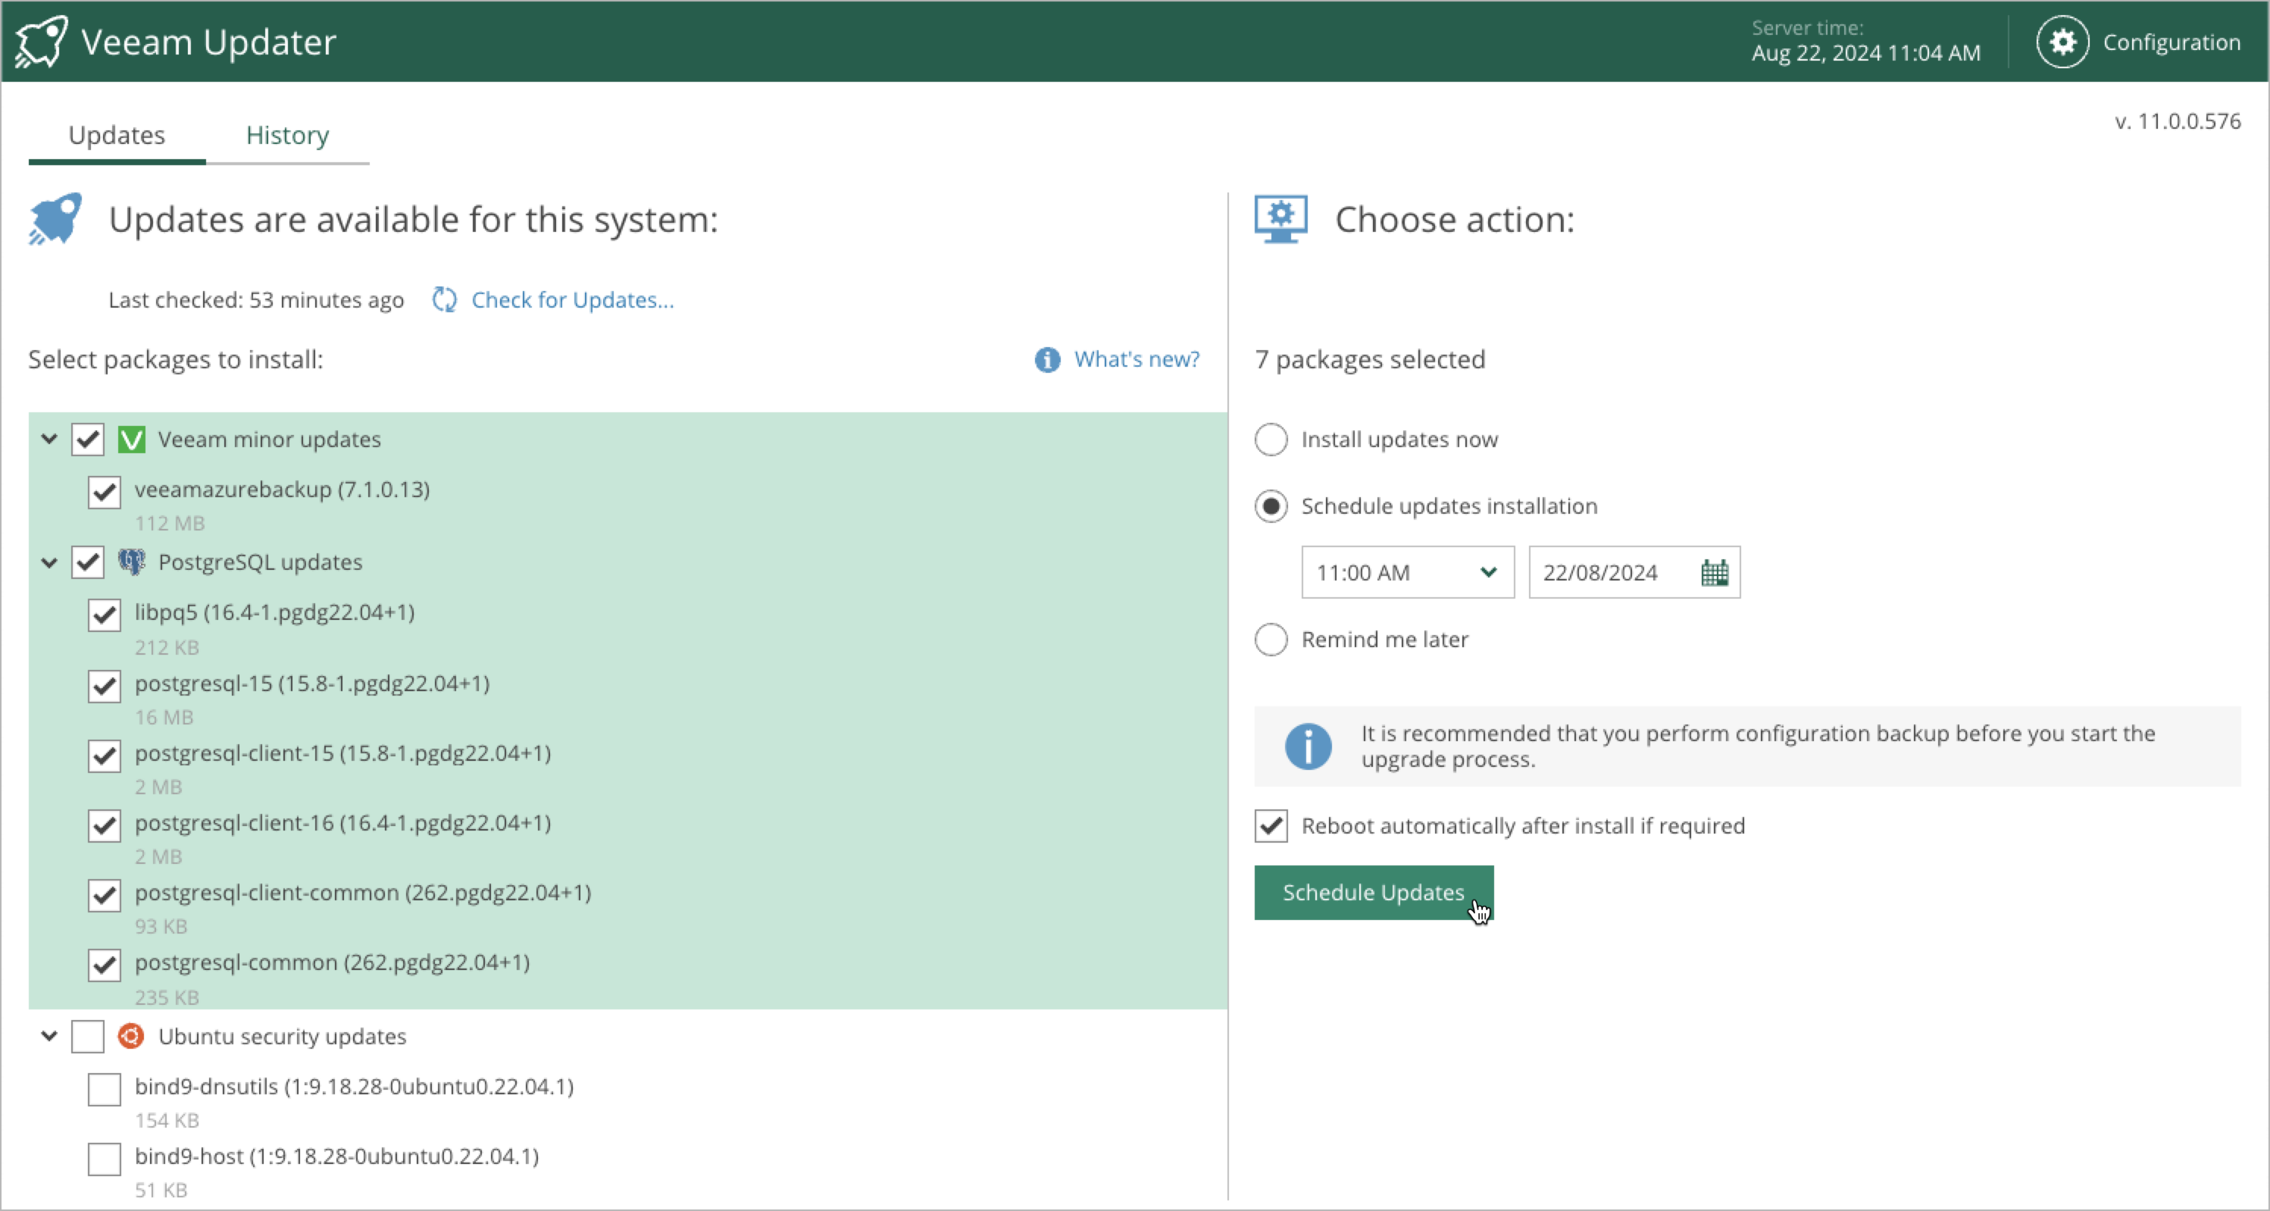Click the 22/08/2024 date input field
2270x1211 pixels.
click(1634, 573)
